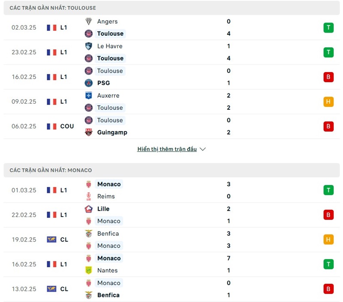Click the 'Các trận gần nhất: Toulouse' header
343x302 pixels.
pos(53,8)
